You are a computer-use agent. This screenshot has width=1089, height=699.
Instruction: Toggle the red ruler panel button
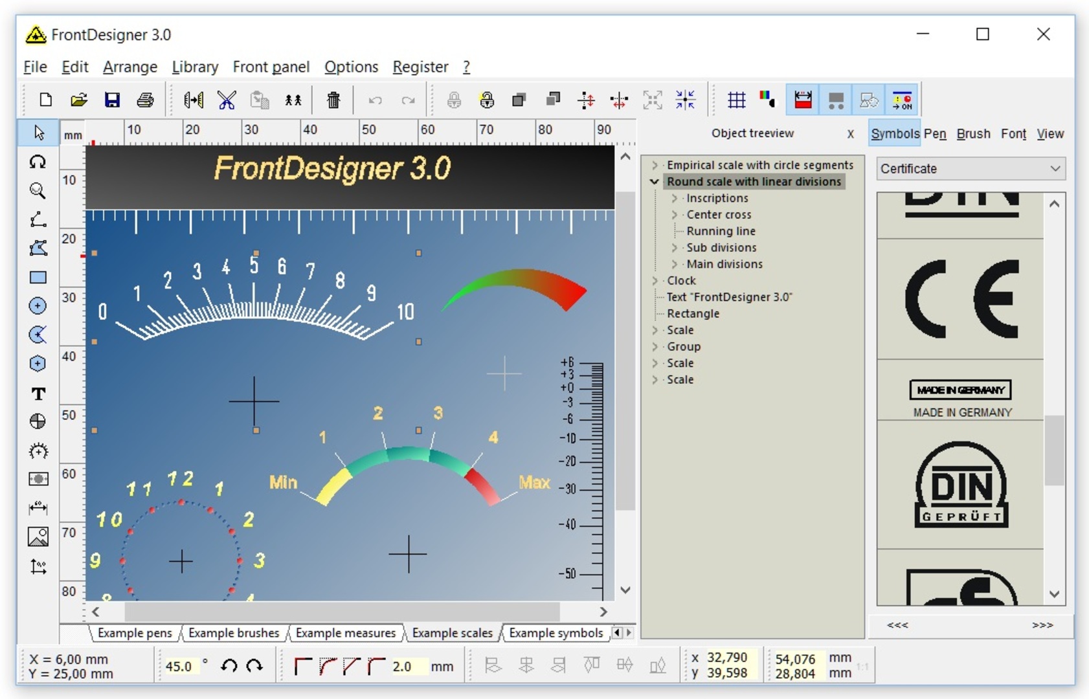[803, 100]
